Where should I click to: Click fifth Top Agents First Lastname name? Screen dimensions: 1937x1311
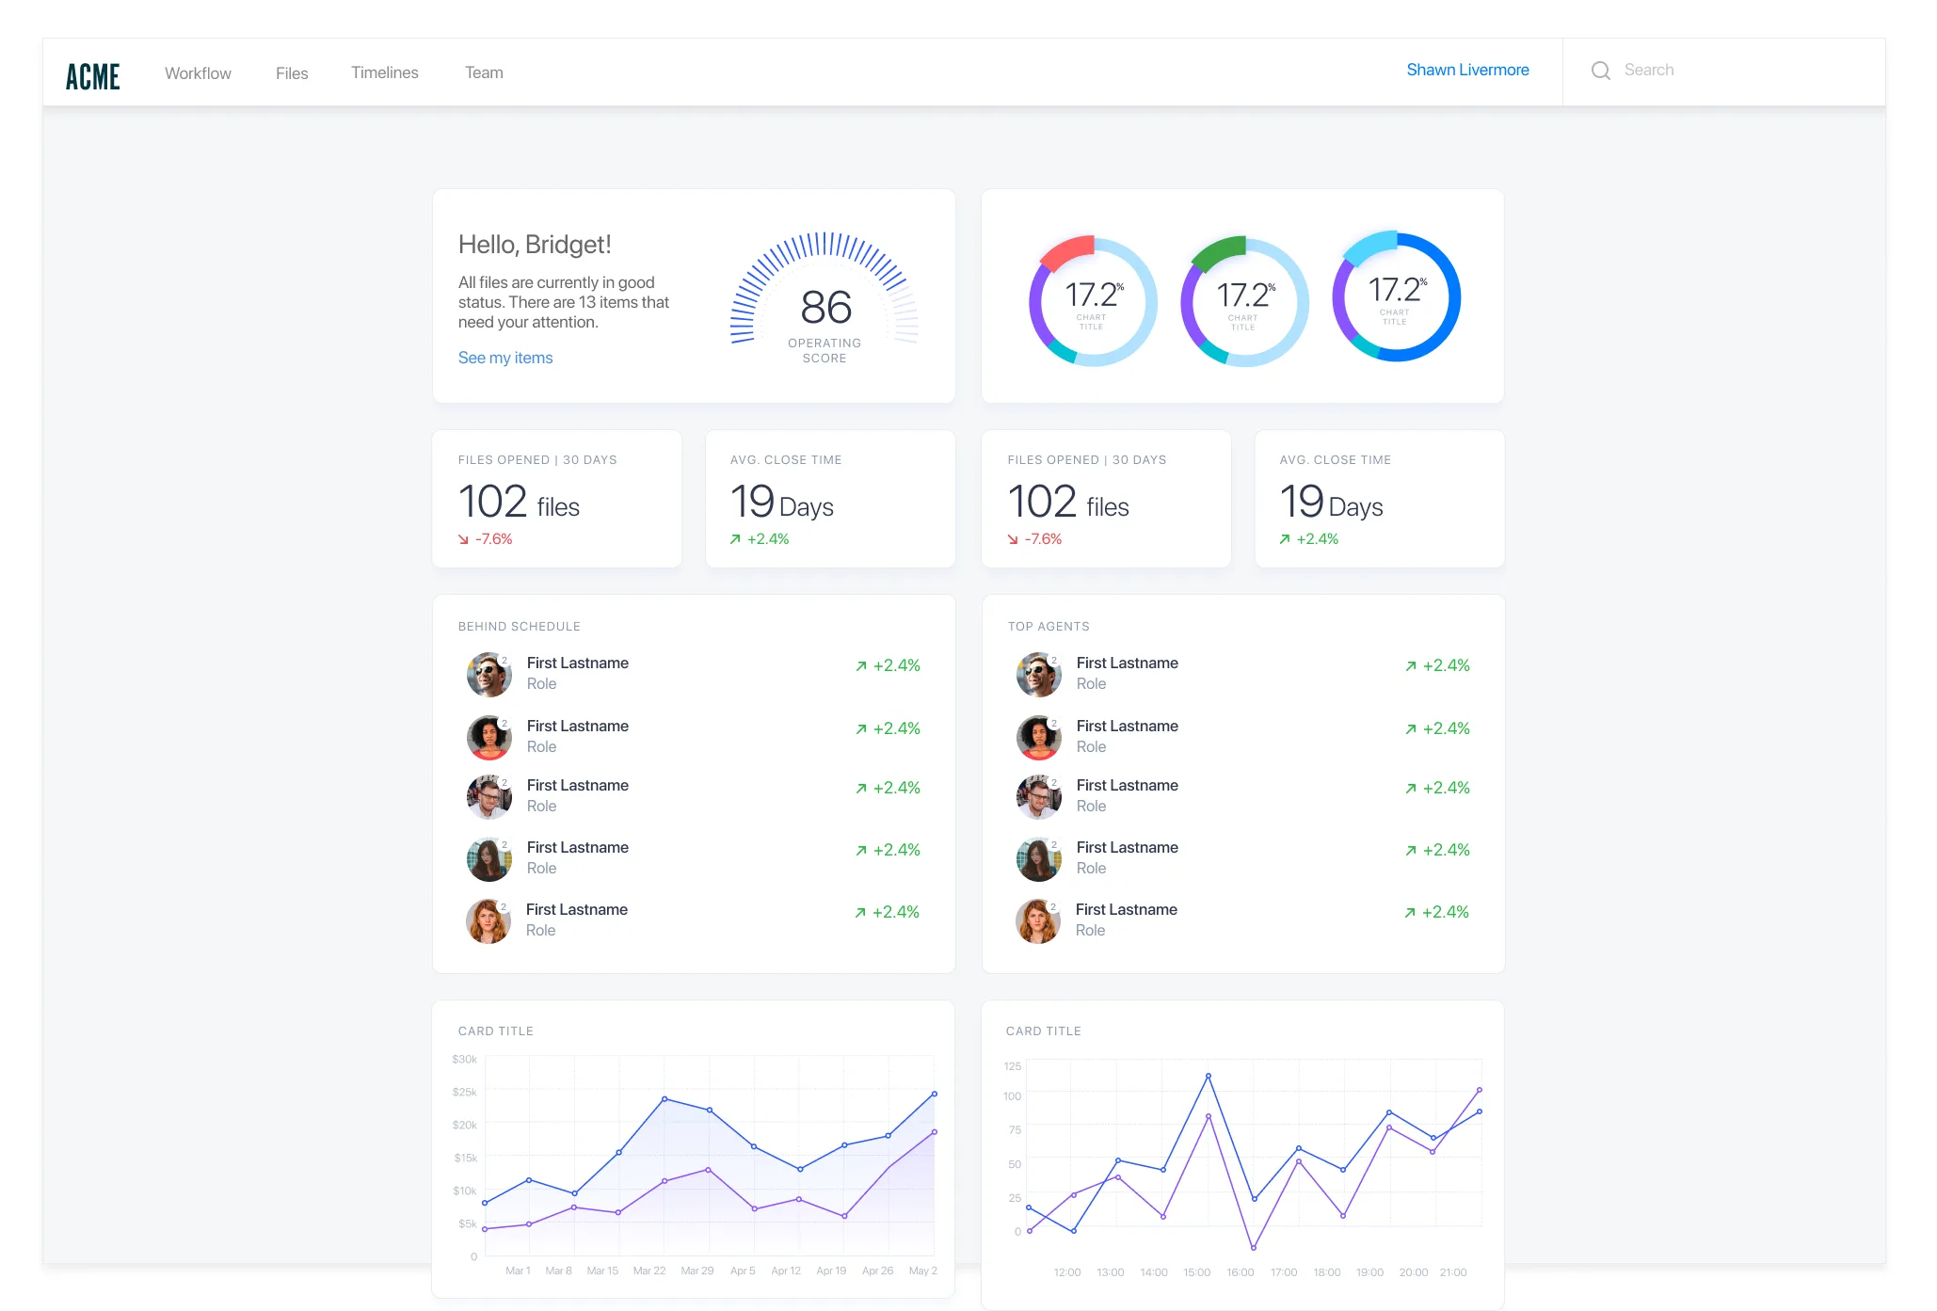click(x=1127, y=909)
